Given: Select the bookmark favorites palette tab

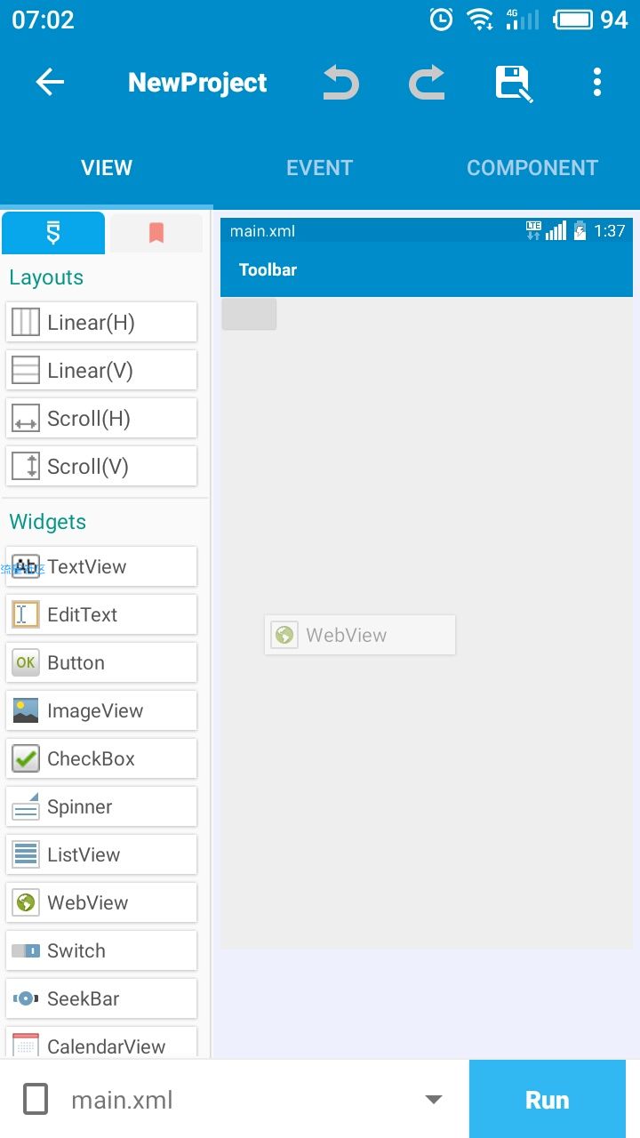Looking at the screenshot, I should 156,233.
